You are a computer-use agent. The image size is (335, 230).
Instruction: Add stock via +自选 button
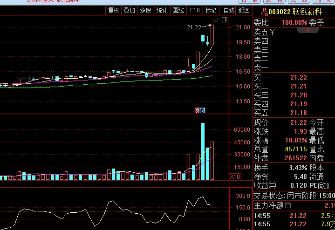click(x=227, y=10)
